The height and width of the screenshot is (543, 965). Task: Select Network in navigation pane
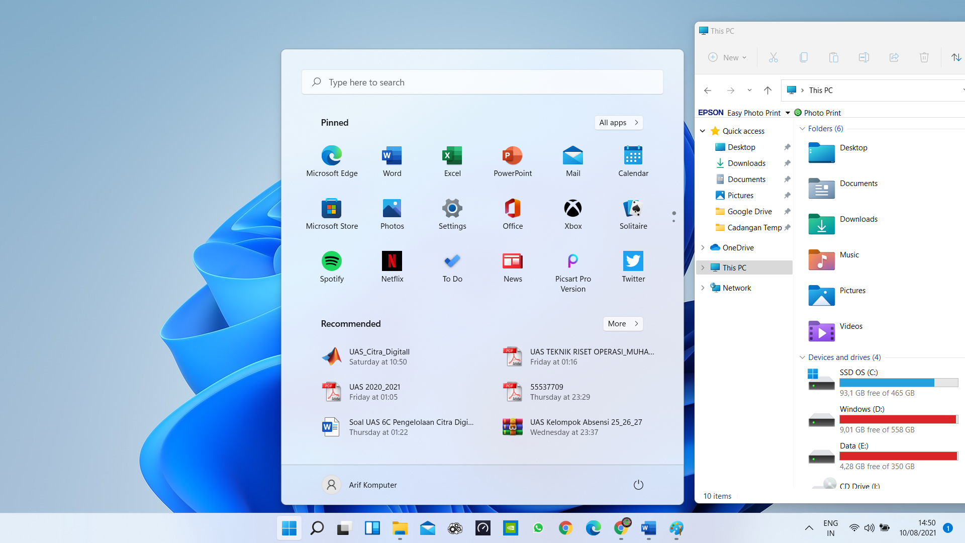tap(736, 288)
